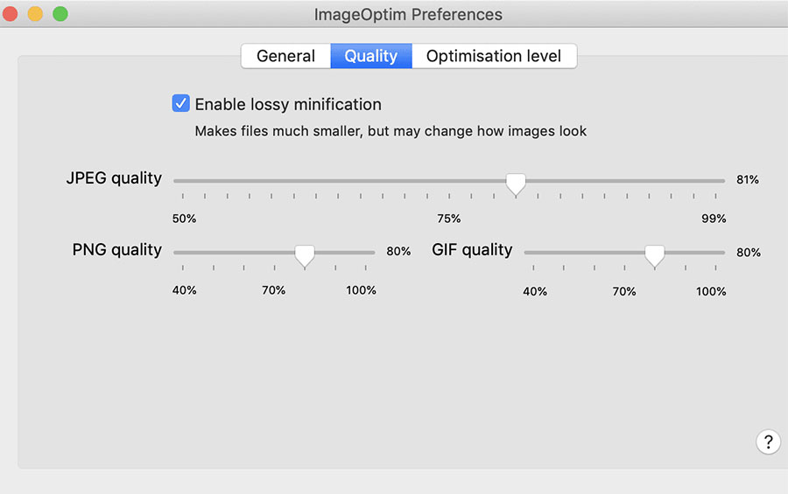Click the JPEG quality slider handle
Screen dimensions: 788x494
click(516, 182)
